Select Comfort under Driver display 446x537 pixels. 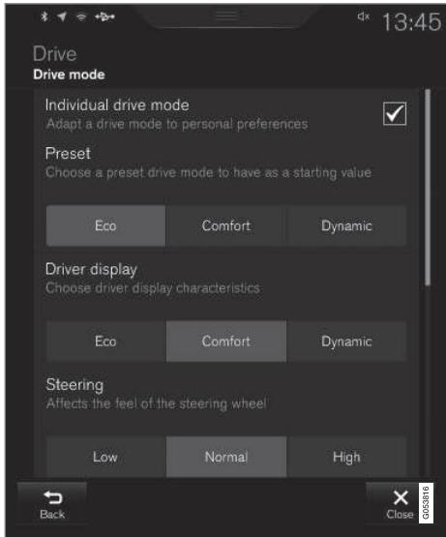(226, 342)
